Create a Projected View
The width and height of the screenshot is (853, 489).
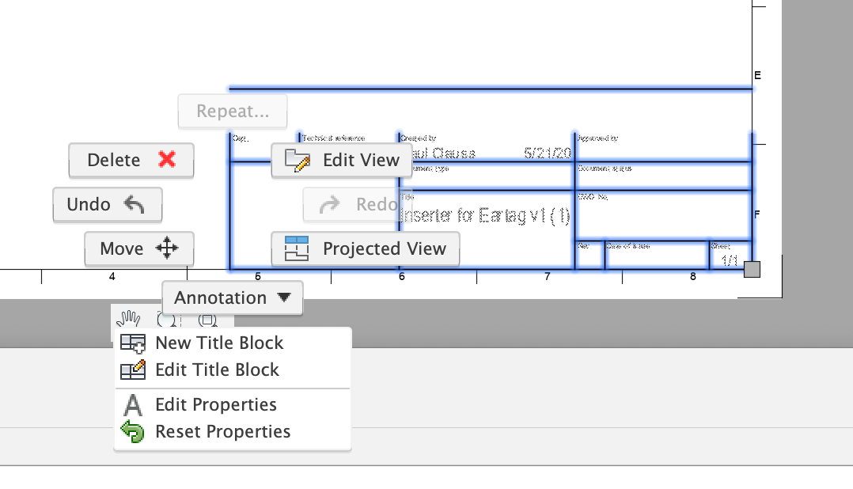(x=365, y=248)
